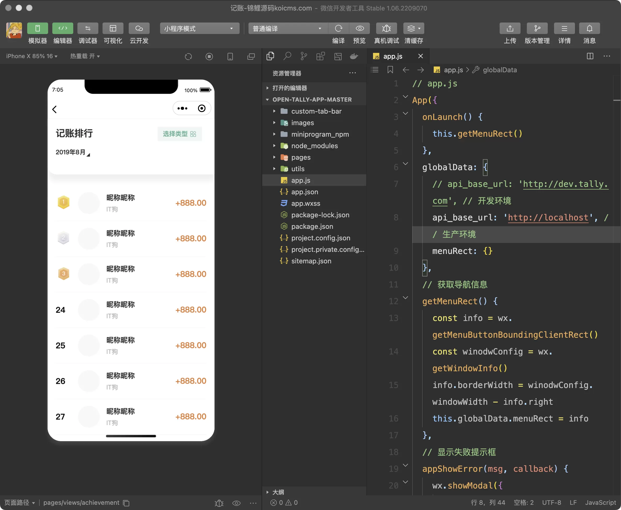Split the editor

pos(590,56)
